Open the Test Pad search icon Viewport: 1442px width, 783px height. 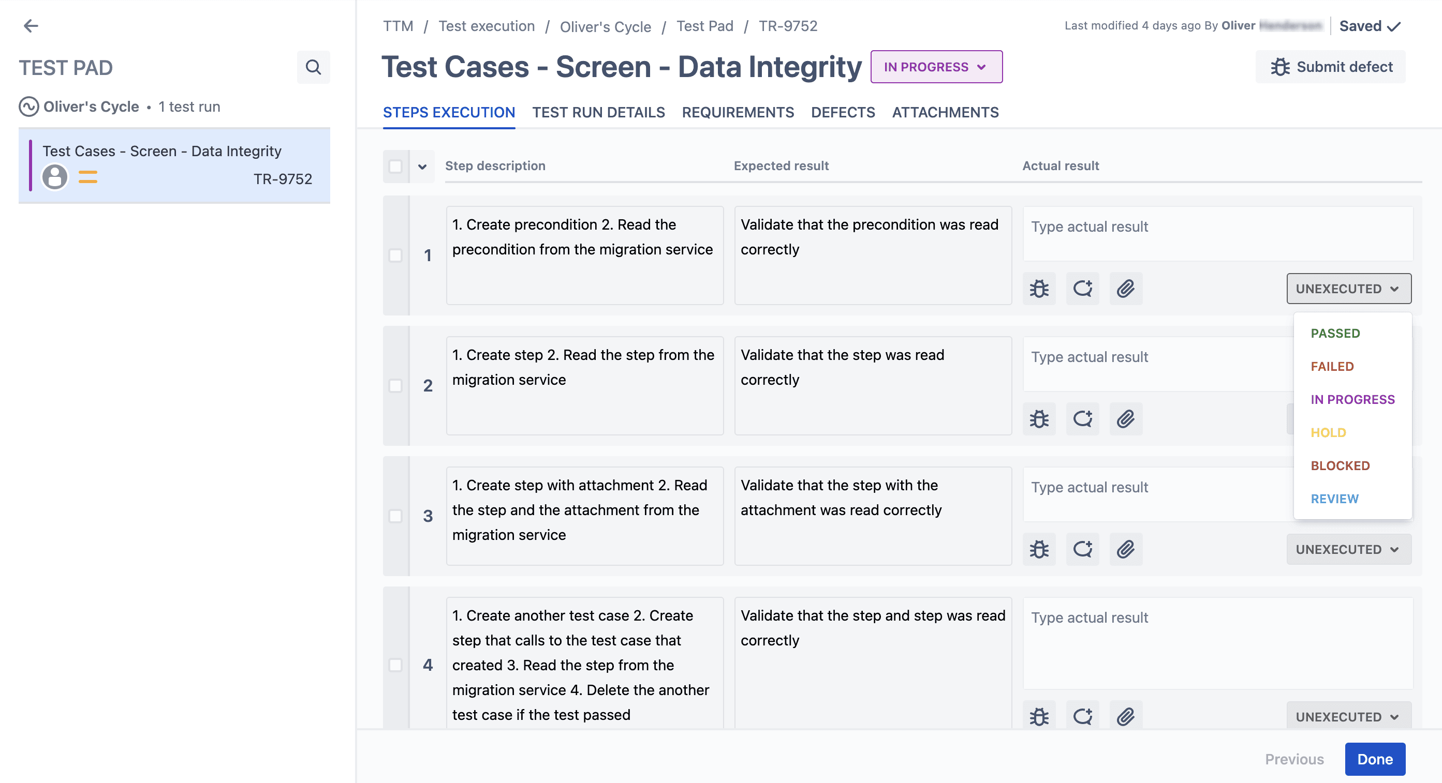(313, 67)
